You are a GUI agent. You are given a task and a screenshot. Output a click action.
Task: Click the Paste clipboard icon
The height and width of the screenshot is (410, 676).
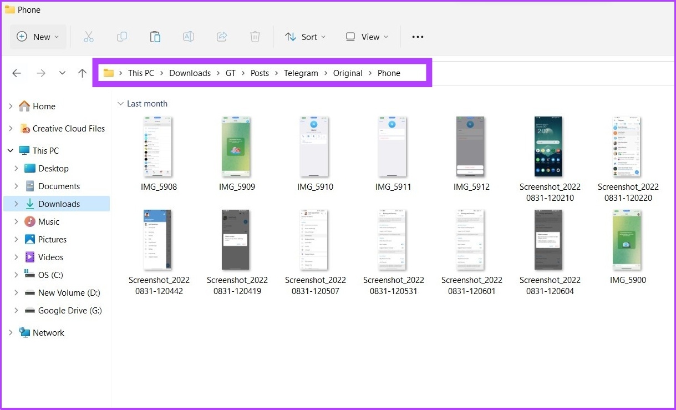coord(155,37)
